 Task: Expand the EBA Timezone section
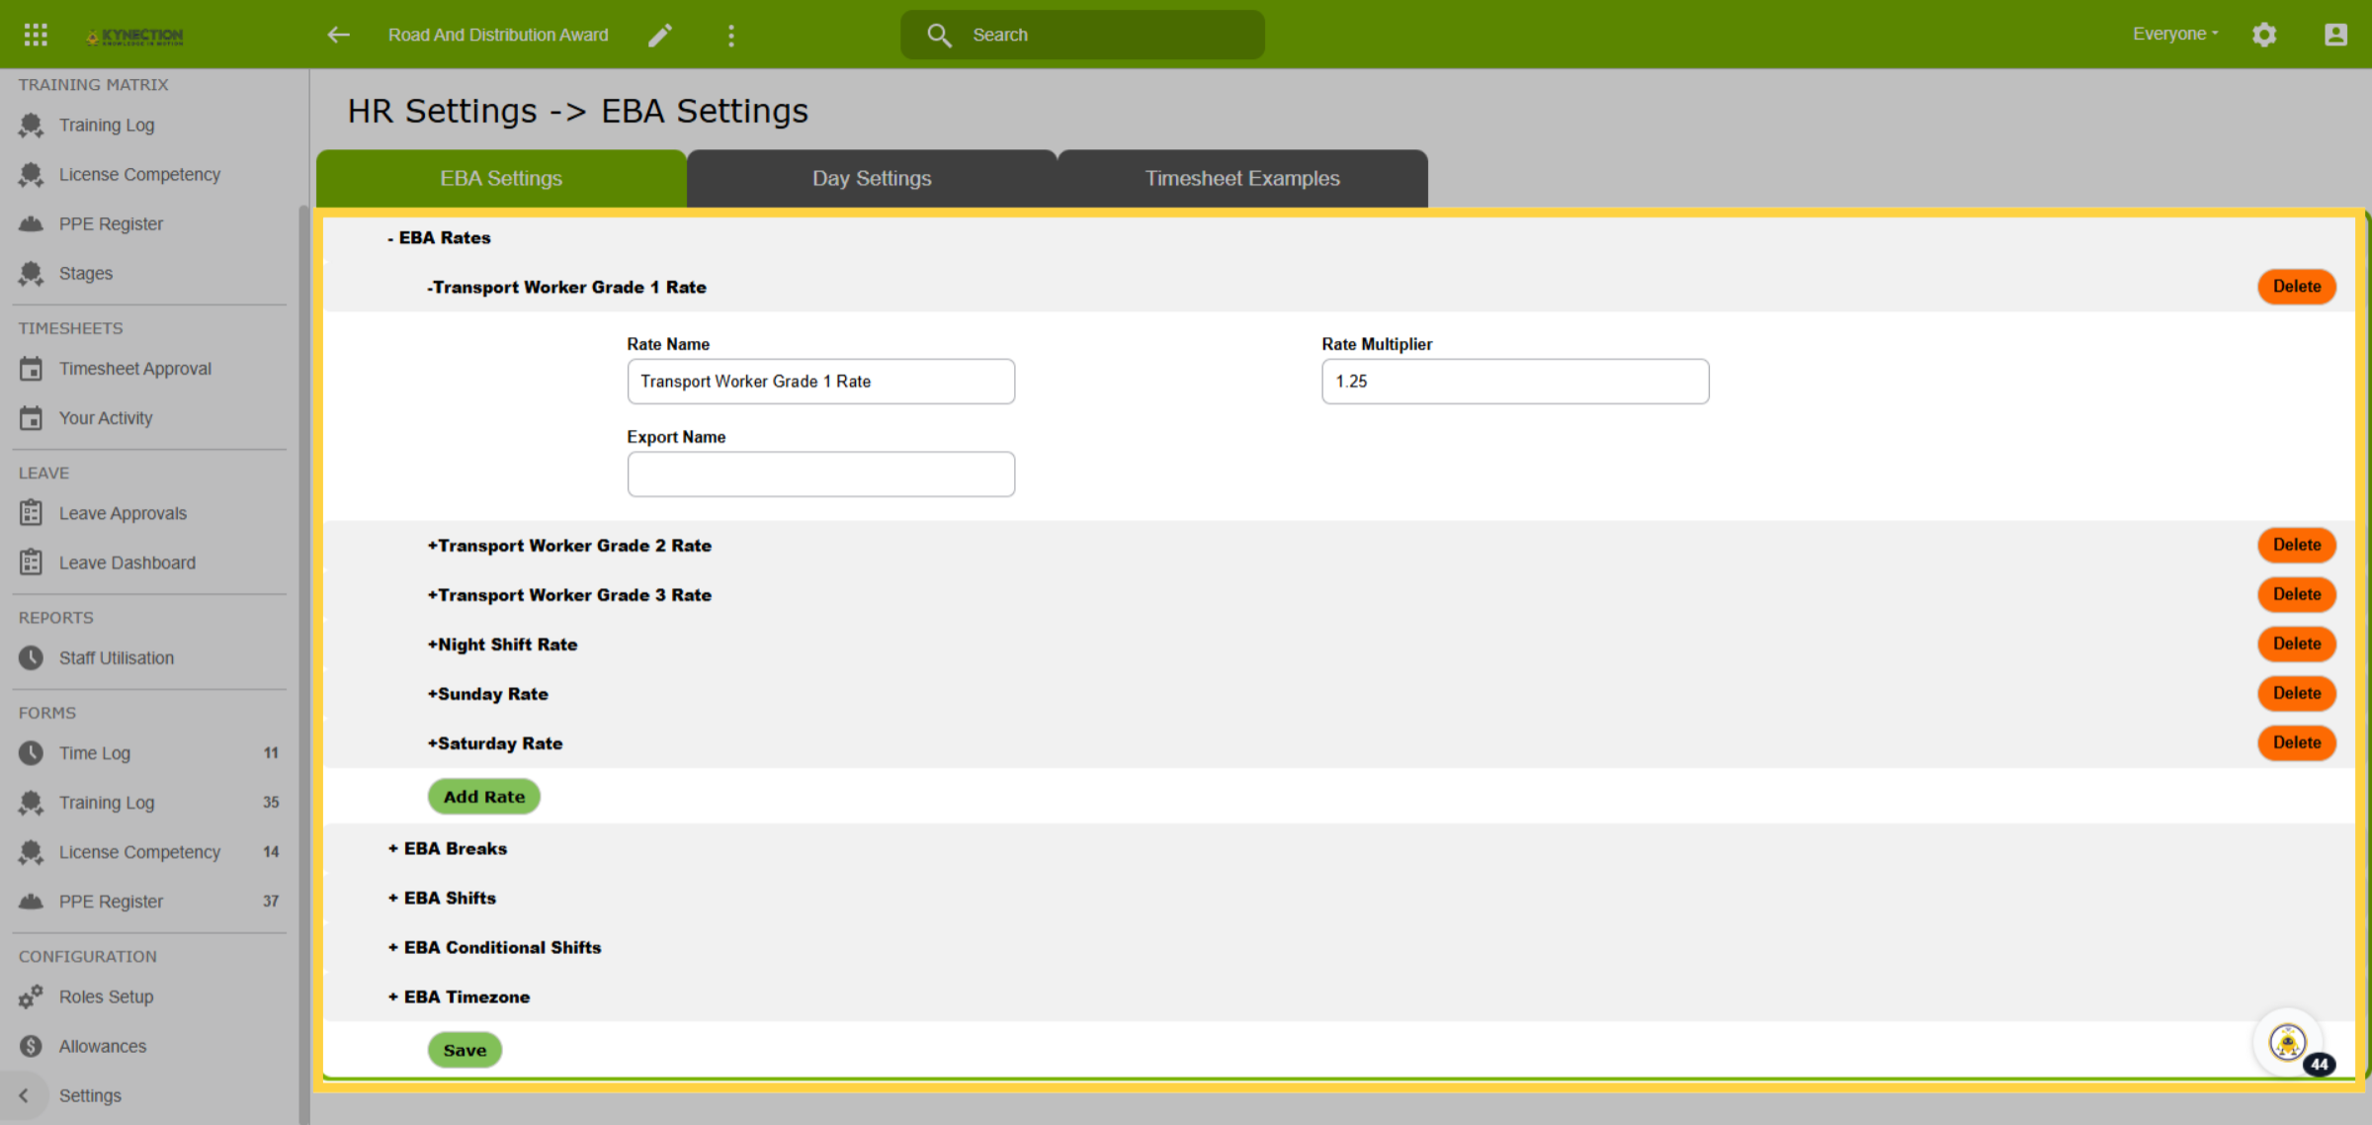[x=459, y=996]
